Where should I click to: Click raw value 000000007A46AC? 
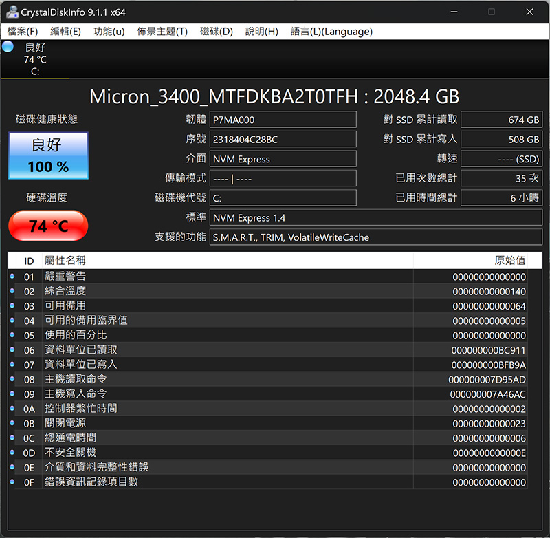click(x=487, y=394)
